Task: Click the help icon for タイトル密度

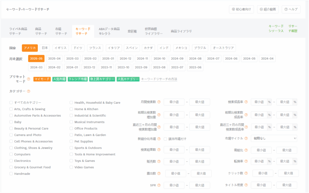Action: pos(246,185)
